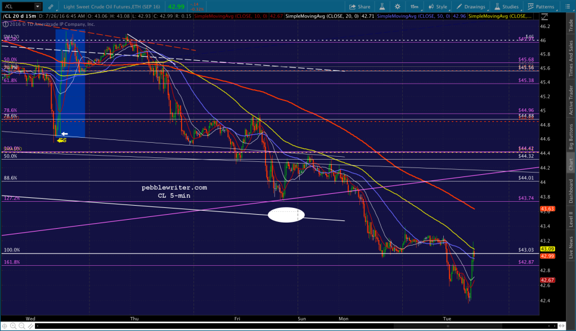Viewport: 576px width, 331px height.
Task: Click the yellow SimpleMovingAvg (CLOSE,... label
Action: point(500,16)
